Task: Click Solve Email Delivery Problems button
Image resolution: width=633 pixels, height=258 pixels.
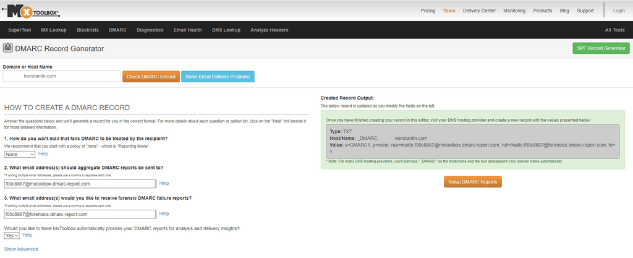Action: 218,77
